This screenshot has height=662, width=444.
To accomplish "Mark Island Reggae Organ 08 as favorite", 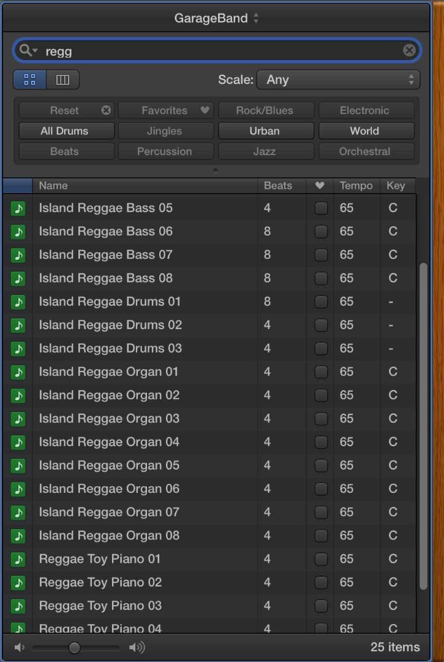I will [x=321, y=536].
